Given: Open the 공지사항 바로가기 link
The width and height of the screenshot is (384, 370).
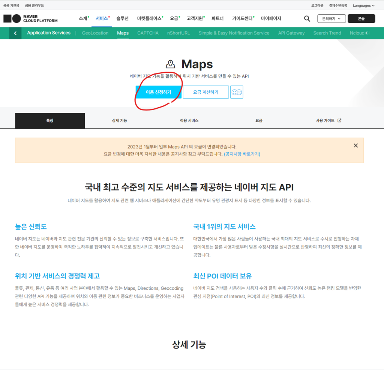Looking at the screenshot, I should 242,154.
